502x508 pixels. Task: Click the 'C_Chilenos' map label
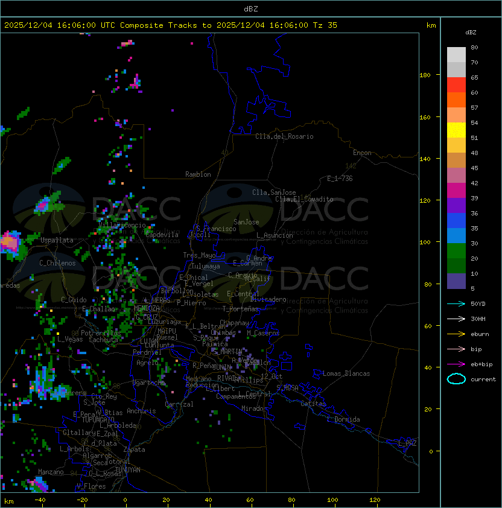[x=57, y=263]
